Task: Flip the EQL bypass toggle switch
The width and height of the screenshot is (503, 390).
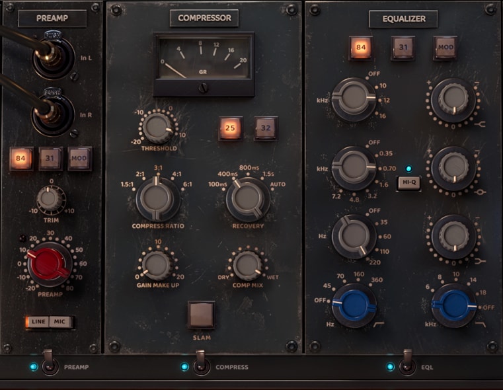Action: (407, 362)
